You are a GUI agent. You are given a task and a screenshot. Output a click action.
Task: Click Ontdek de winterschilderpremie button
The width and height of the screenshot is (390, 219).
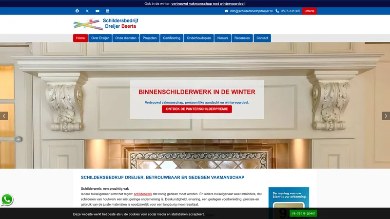[197, 109]
